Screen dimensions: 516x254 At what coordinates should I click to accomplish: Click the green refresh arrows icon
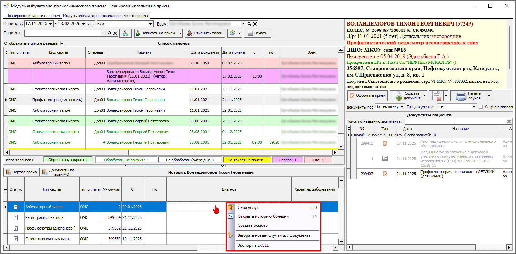(x=232, y=33)
